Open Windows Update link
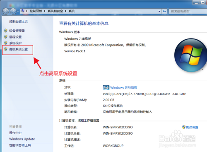Screen dimensions: 207x152 point(22,139)
